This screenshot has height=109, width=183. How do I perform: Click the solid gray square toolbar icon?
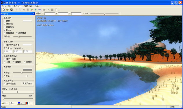point(52,10)
